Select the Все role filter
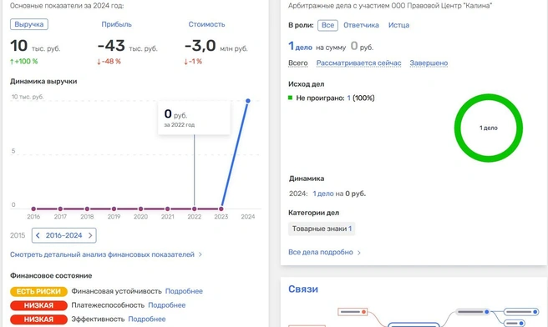 click(327, 25)
